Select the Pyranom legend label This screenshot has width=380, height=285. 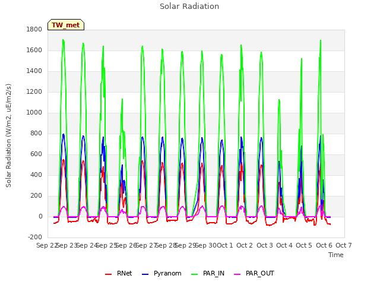pos(167,273)
